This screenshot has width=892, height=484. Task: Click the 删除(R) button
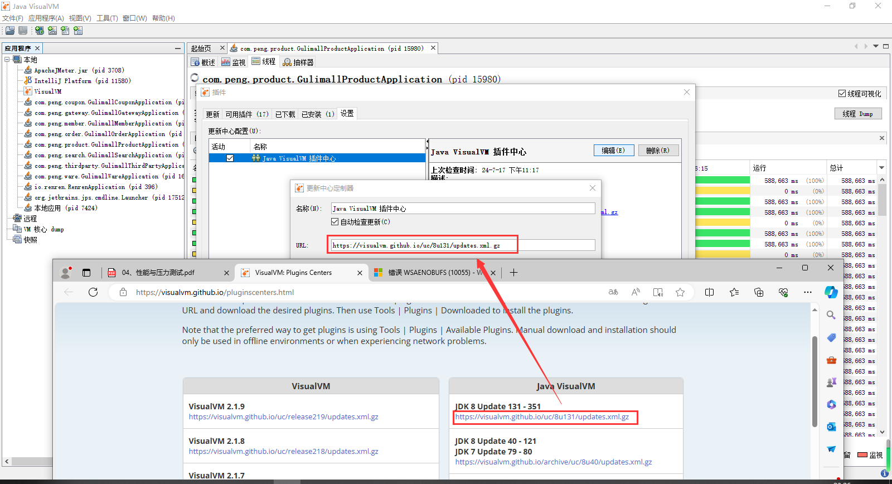click(658, 151)
